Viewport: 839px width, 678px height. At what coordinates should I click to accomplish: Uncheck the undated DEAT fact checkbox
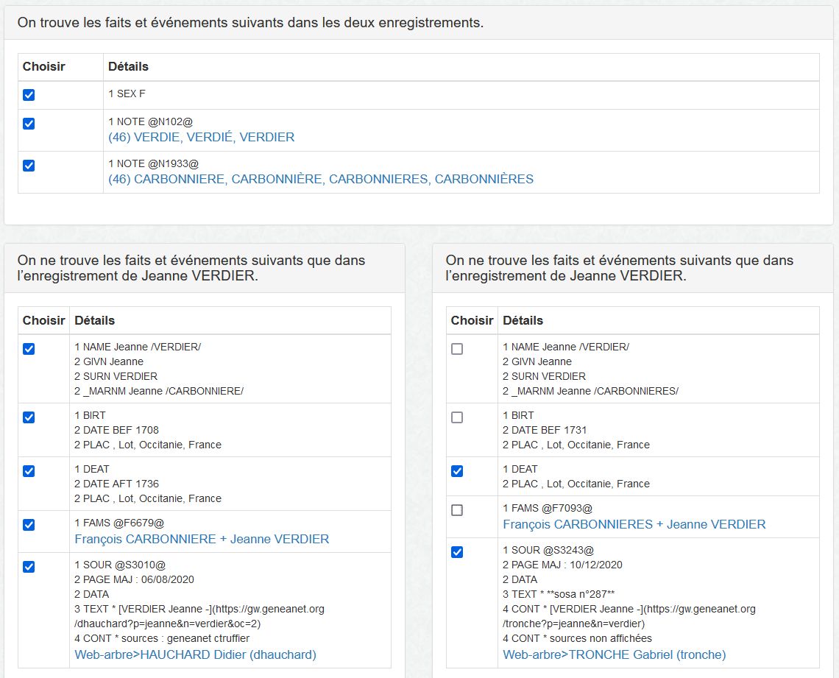tap(457, 471)
